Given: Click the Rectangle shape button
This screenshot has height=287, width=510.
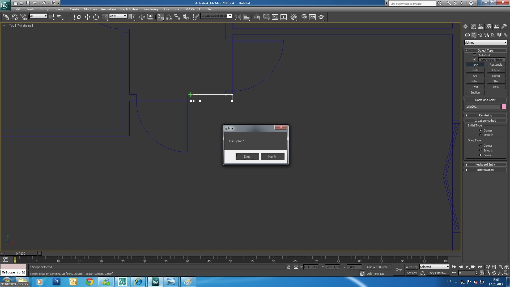Looking at the screenshot, I should (496, 65).
